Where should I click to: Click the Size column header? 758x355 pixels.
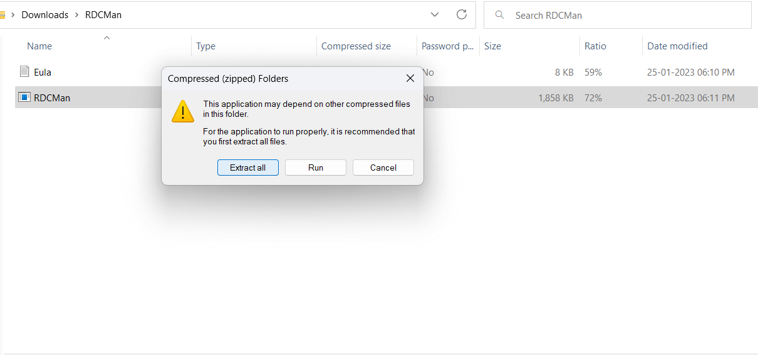[x=492, y=46]
